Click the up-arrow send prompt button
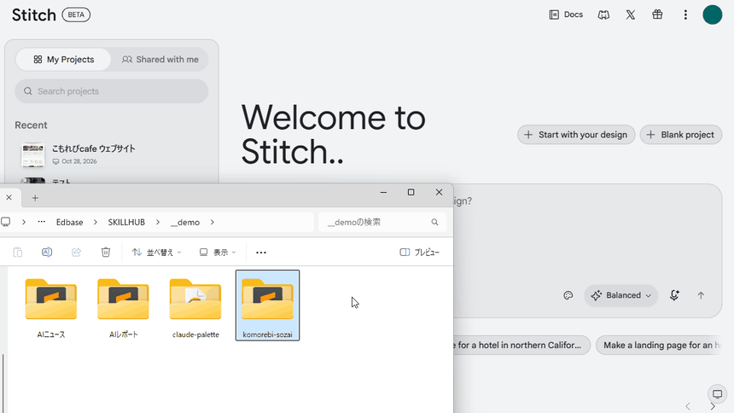This screenshot has width=734, height=413. click(x=701, y=295)
